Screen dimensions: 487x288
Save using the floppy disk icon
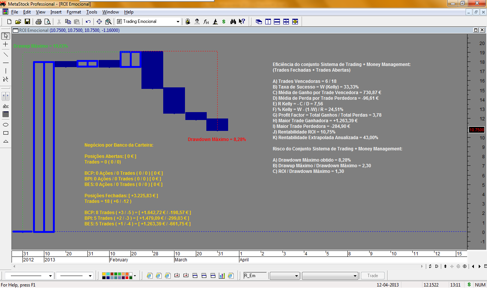pyautogui.click(x=27, y=22)
